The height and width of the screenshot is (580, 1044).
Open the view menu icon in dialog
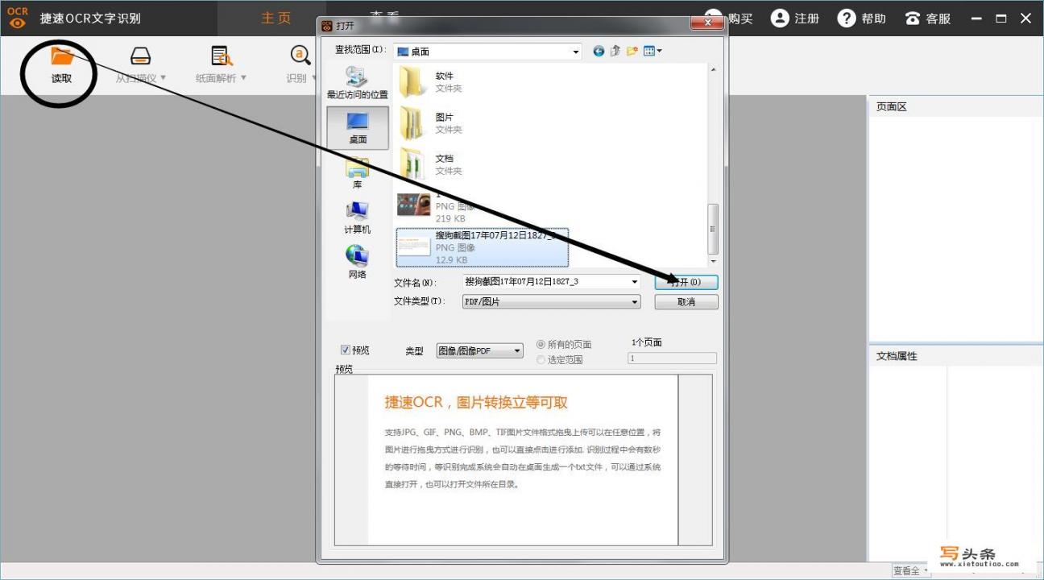tap(652, 51)
